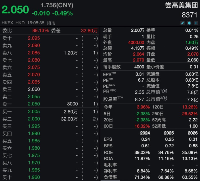Click stock code 8371
This screenshot has width=200, height=181.
[x=190, y=15]
